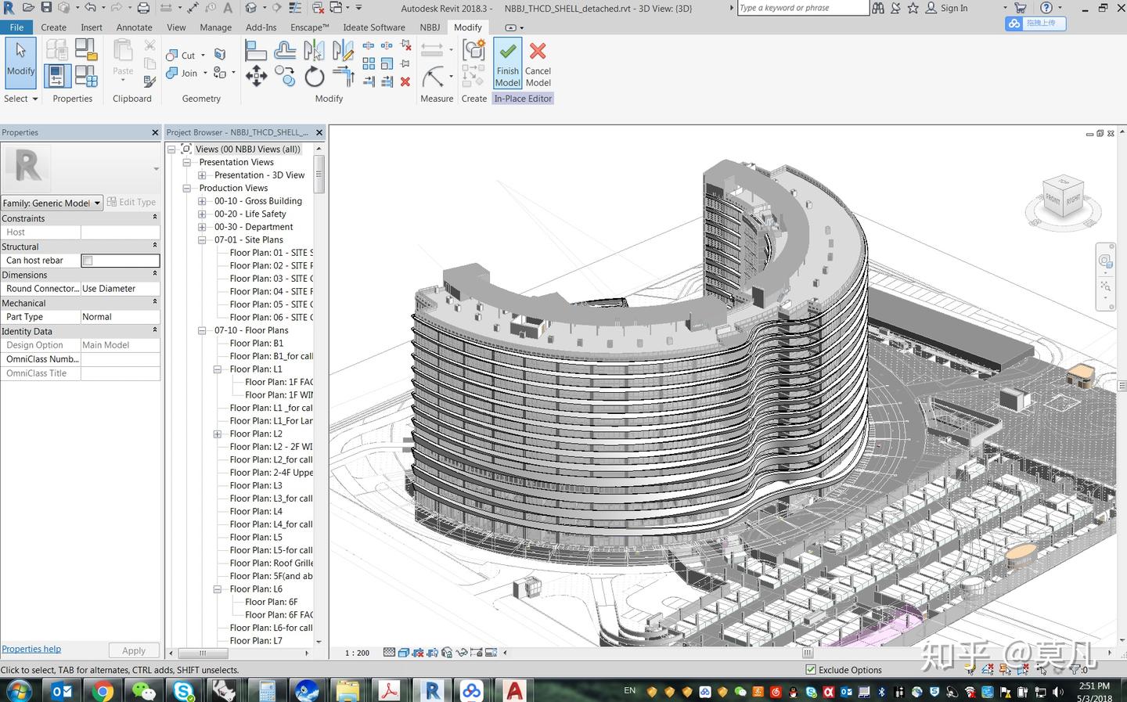
Task: Click the Open folder icon in quick access toolbar
Action: (x=28, y=8)
